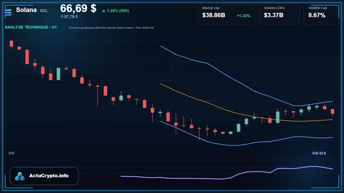Click the "$38.86B" market cap value
This screenshot has height=193, width=344.
214,15
